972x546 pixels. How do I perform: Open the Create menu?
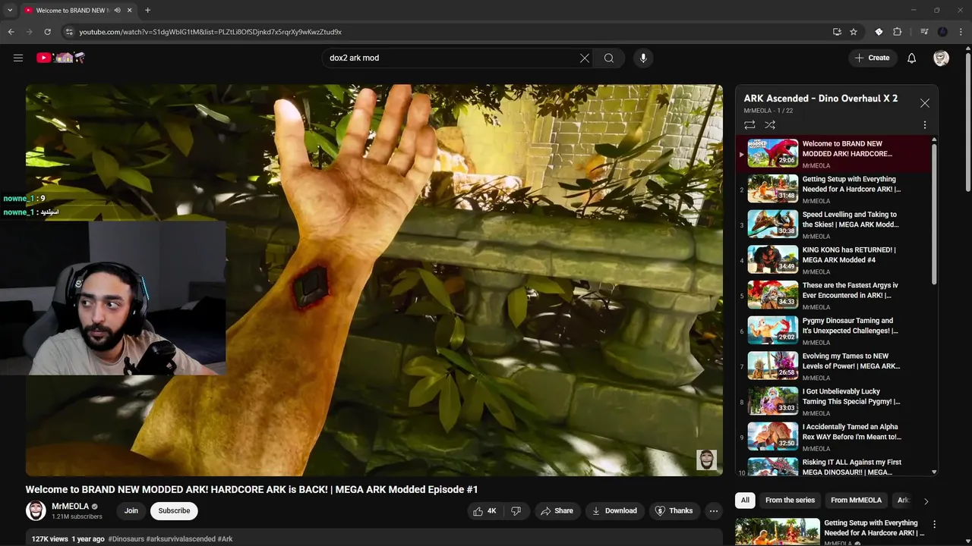872,58
